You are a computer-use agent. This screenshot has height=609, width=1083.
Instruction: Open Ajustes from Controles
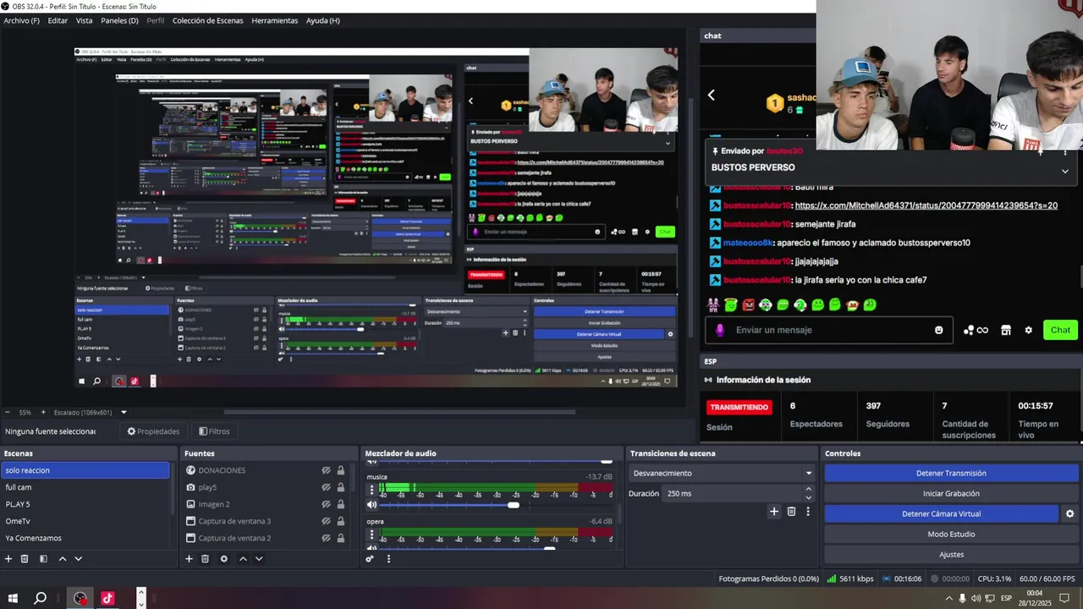[951, 555]
